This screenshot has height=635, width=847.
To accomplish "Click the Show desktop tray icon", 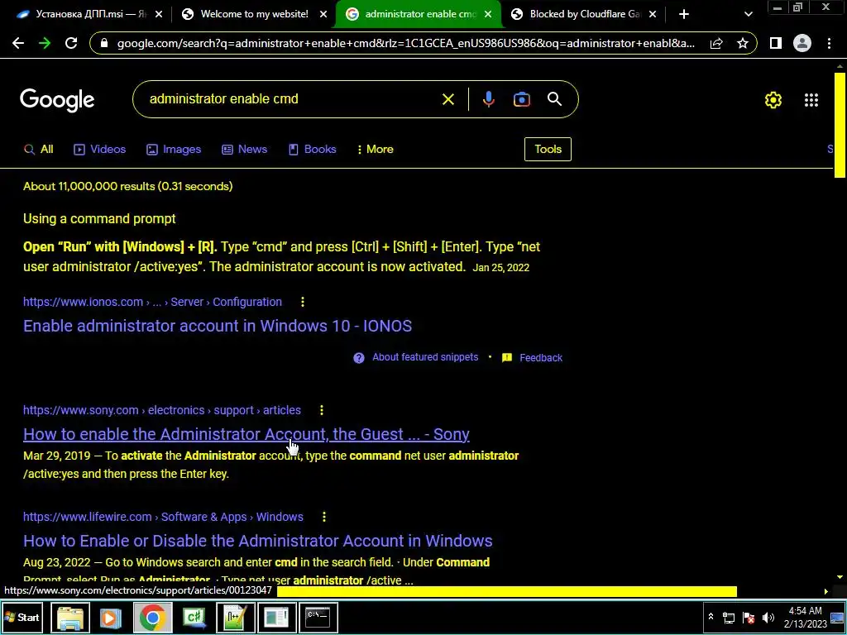I will click(x=837, y=618).
